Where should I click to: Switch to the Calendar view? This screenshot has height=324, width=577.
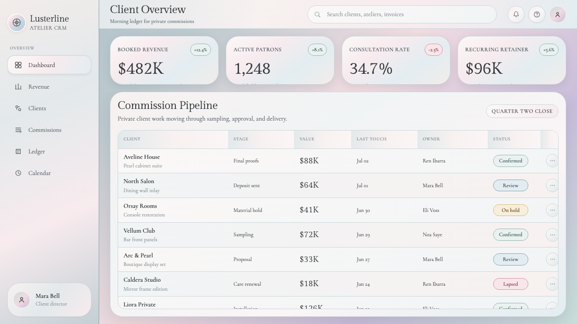click(50, 173)
